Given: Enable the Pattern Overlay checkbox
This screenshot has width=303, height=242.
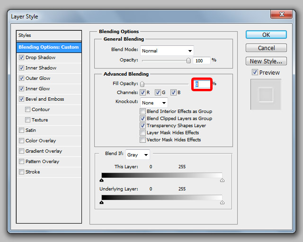Looking at the screenshot, I should (21, 162).
